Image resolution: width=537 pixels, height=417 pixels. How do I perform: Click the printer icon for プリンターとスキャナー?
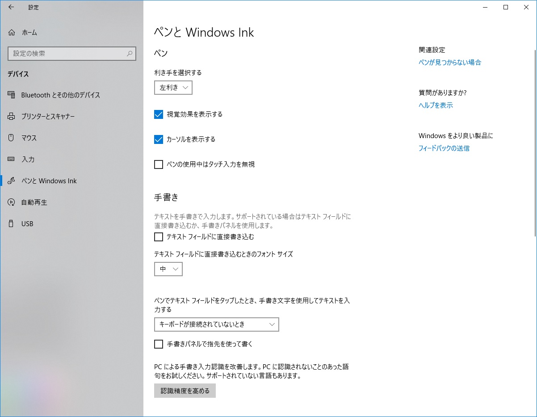[11, 117]
